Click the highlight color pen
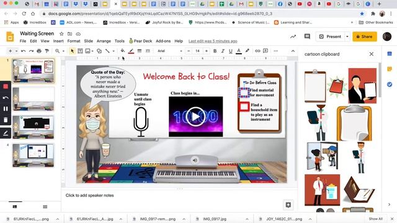397x223 pixels. (248, 51)
